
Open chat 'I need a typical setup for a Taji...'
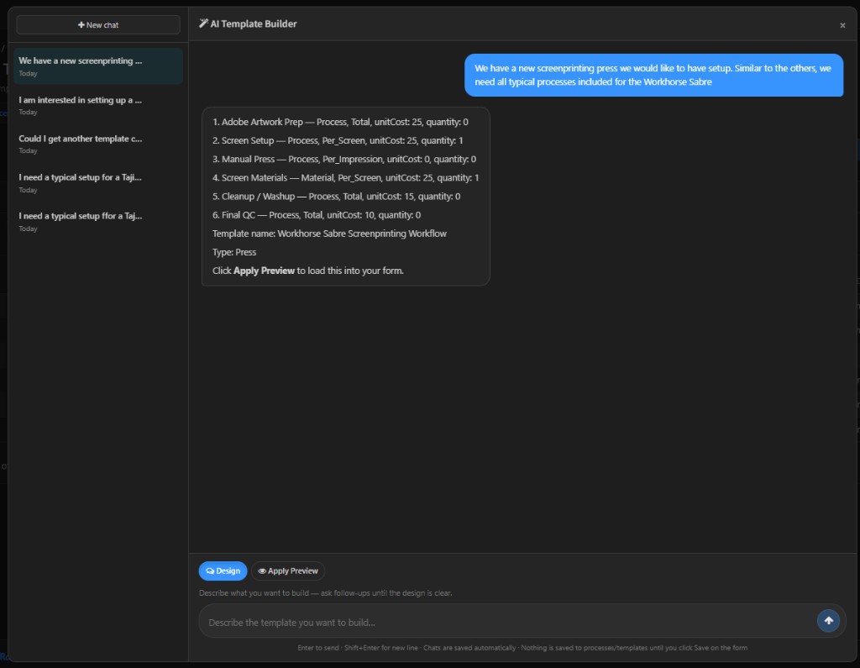pyautogui.click(x=98, y=183)
